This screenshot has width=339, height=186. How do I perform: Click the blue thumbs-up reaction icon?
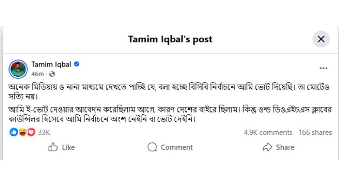point(13,132)
